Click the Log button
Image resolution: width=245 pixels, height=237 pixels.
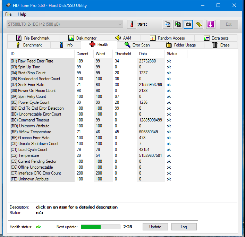[x=184, y=227]
